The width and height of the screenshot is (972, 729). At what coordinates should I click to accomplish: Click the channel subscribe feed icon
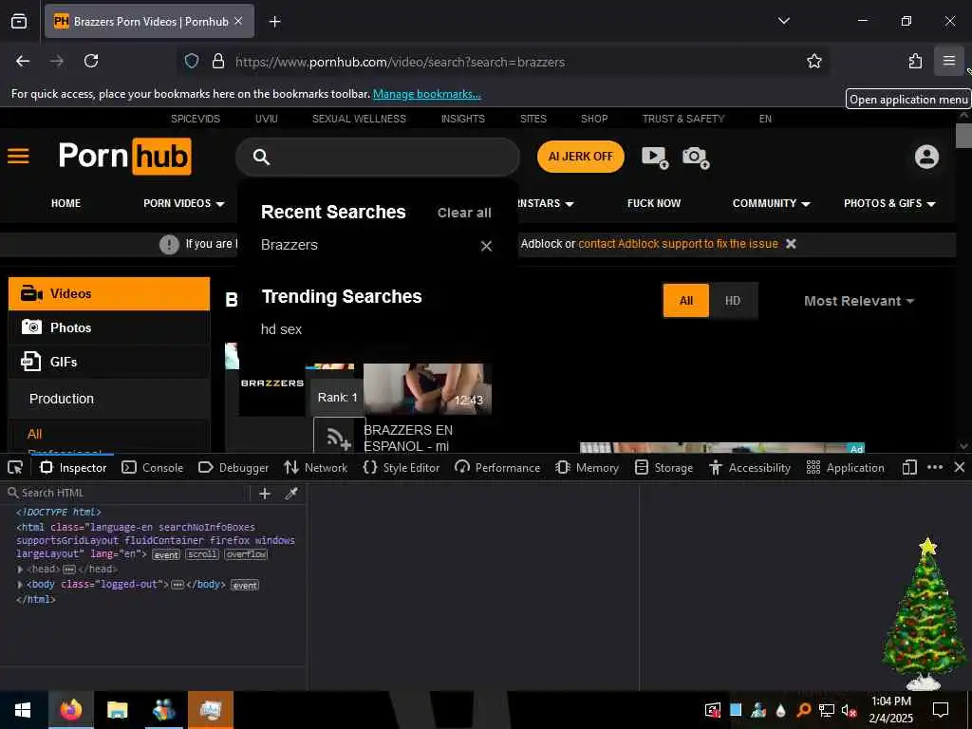[339, 437]
